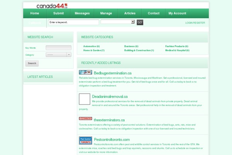Open the My Account menu item
Image resolution: width=232 pixels, height=155 pixels.
(x=177, y=13)
